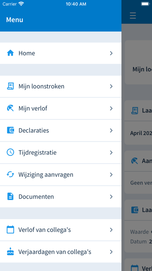Select the Declaraties menu entry
The image size is (152, 271).
click(60, 130)
